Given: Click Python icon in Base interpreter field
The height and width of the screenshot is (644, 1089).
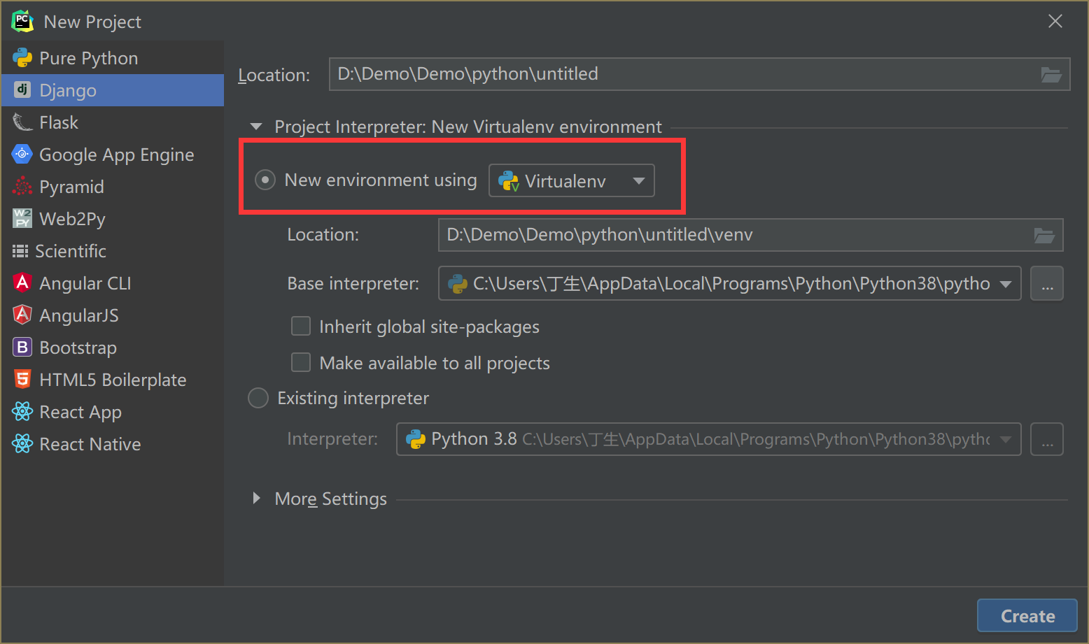Looking at the screenshot, I should (458, 284).
